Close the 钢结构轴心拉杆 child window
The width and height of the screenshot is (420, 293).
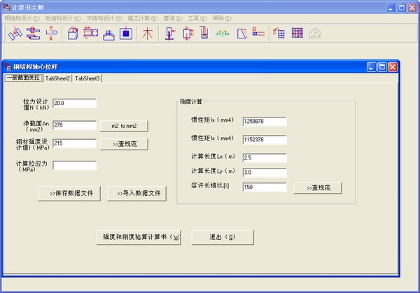[393, 67]
